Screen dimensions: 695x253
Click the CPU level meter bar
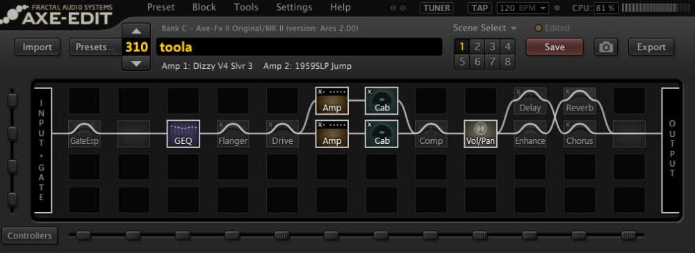657,8
